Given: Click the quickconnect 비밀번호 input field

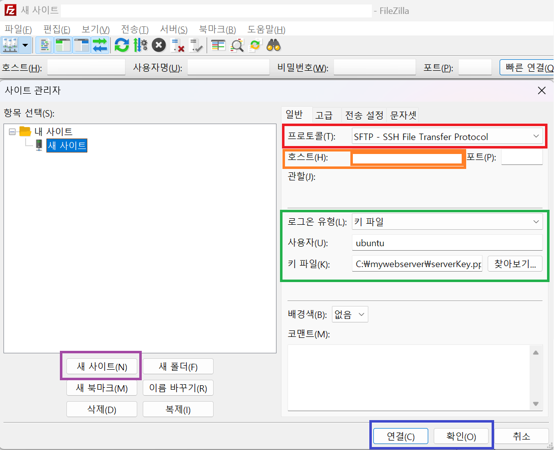Looking at the screenshot, I should coord(374,67).
